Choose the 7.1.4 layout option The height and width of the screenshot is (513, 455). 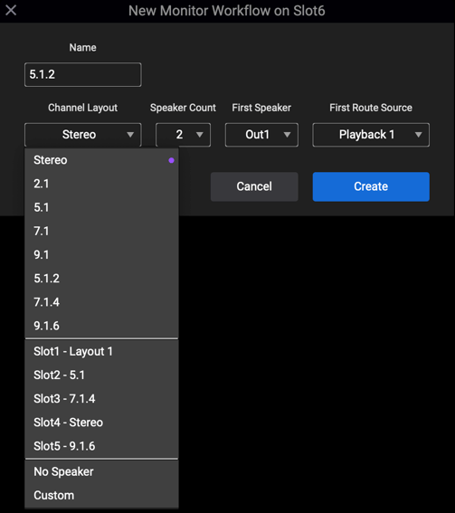(101, 302)
